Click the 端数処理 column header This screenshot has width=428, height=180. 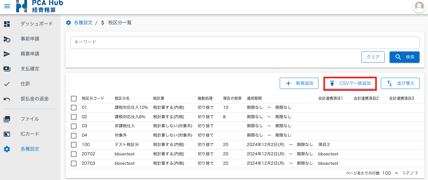pos(205,99)
